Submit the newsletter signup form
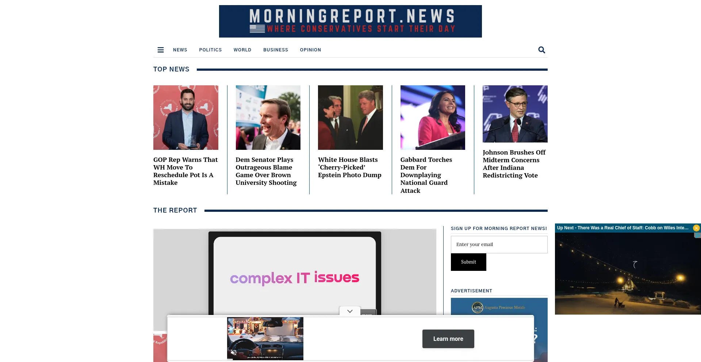The height and width of the screenshot is (362, 701). (x=468, y=262)
